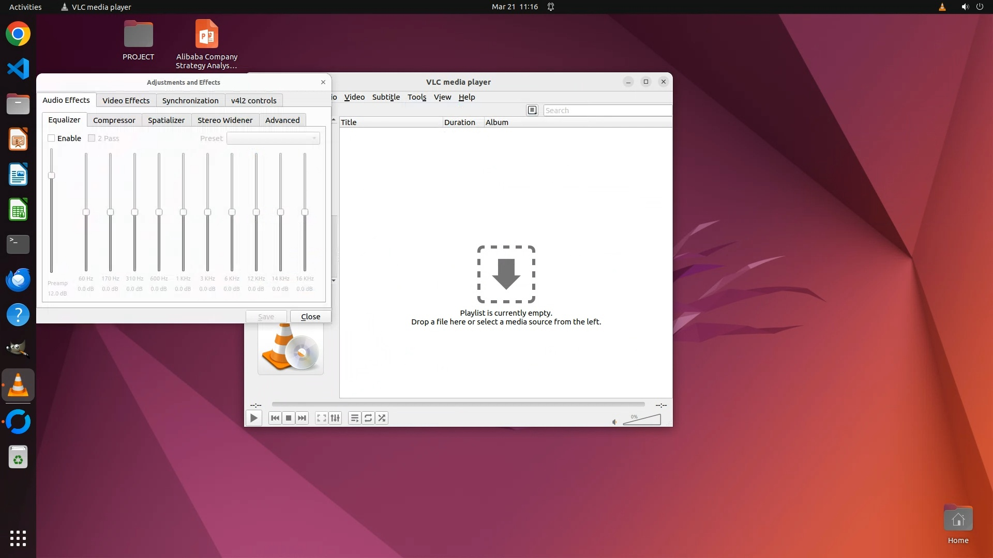Click the Next media button
Image resolution: width=993 pixels, height=558 pixels.
click(x=302, y=418)
